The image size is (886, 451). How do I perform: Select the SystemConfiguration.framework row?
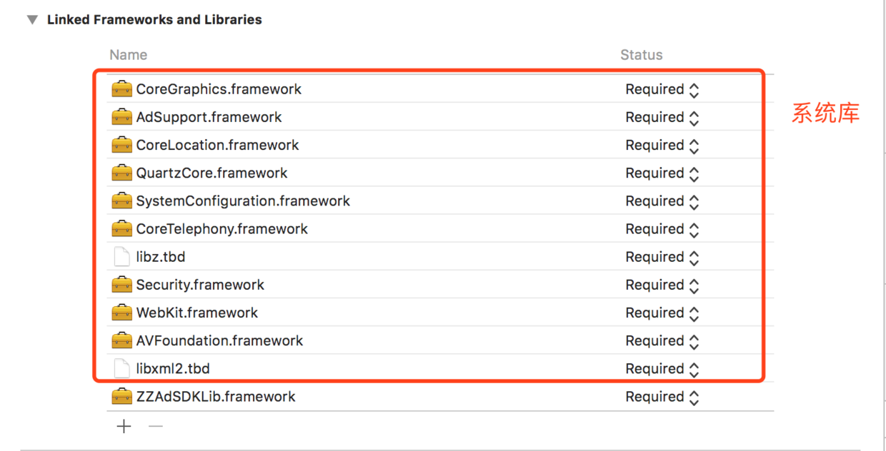(243, 201)
